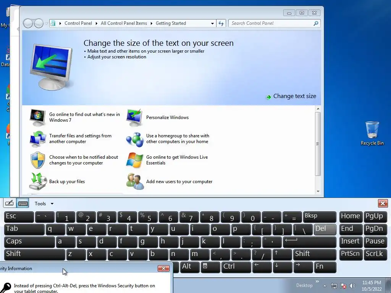This screenshot has height=293, width=391.
Task: Click the Search Control Panel field
Action: (274, 23)
